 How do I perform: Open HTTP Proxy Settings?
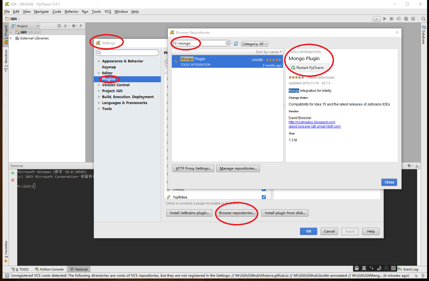[x=193, y=168]
